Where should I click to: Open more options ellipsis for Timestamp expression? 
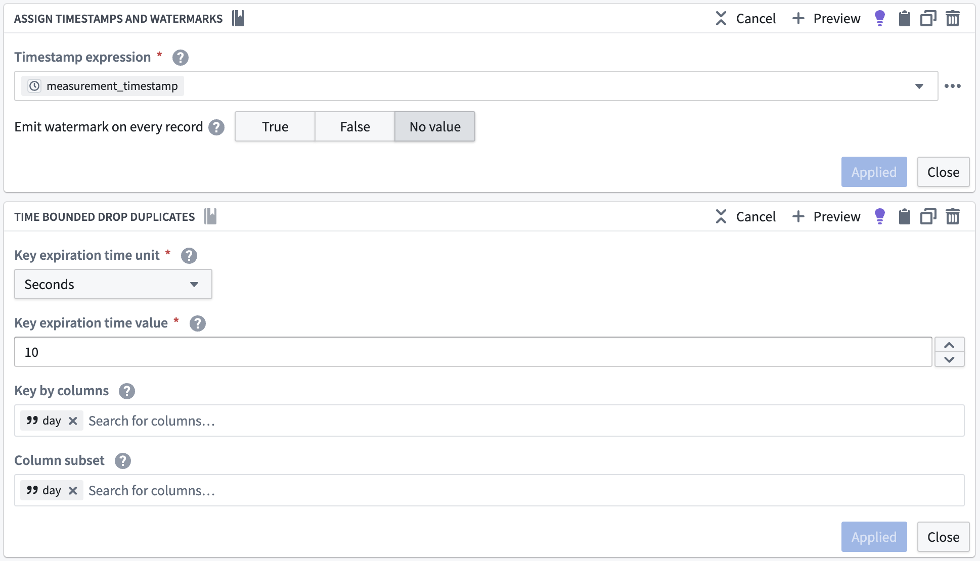coord(953,86)
